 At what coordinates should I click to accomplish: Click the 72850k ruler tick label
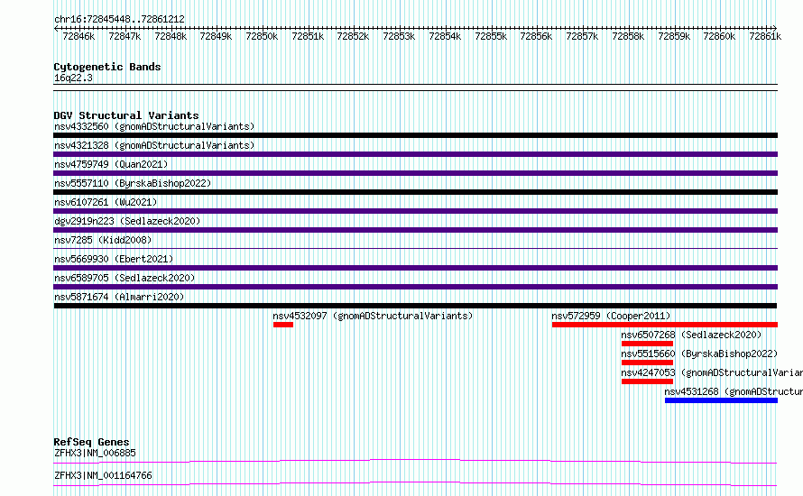[262, 36]
